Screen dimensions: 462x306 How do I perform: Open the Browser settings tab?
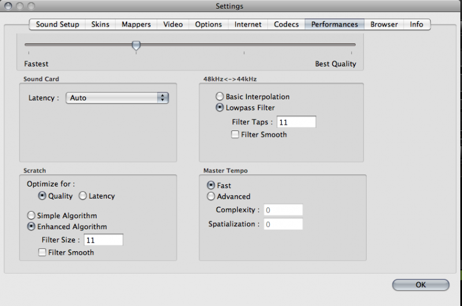click(384, 24)
